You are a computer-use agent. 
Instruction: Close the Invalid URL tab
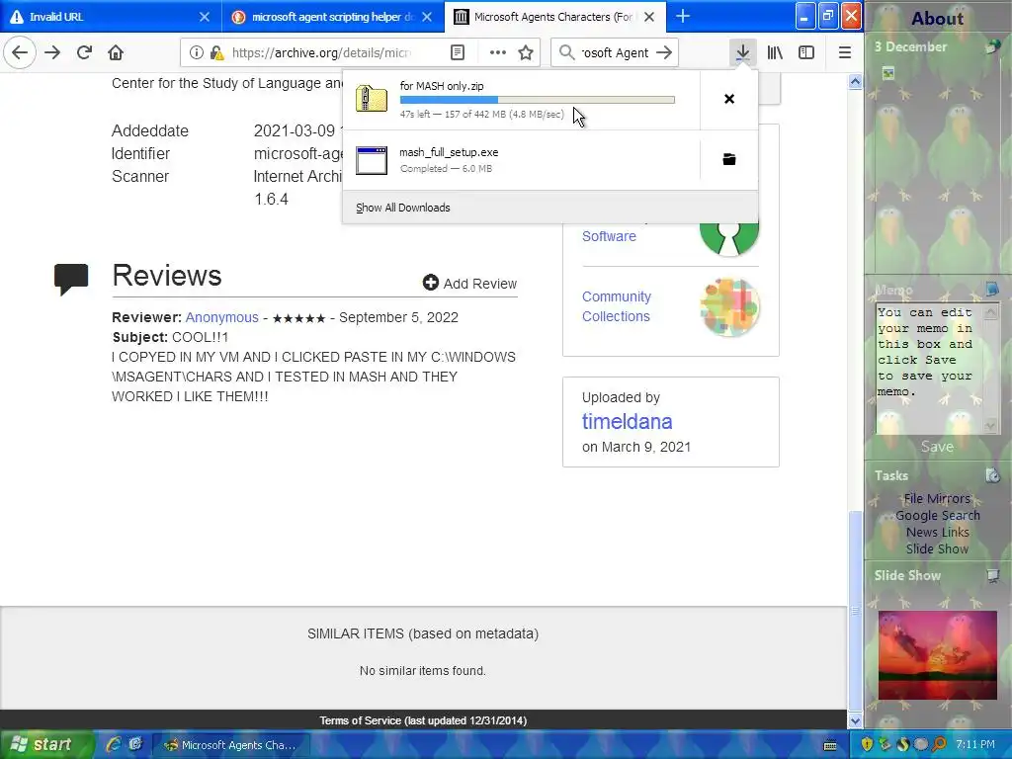coord(204,17)
